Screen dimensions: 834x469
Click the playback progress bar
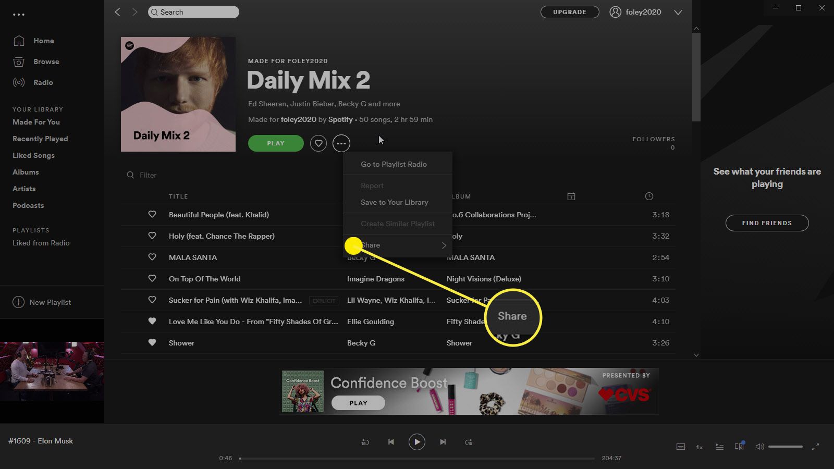coord(417,459)
